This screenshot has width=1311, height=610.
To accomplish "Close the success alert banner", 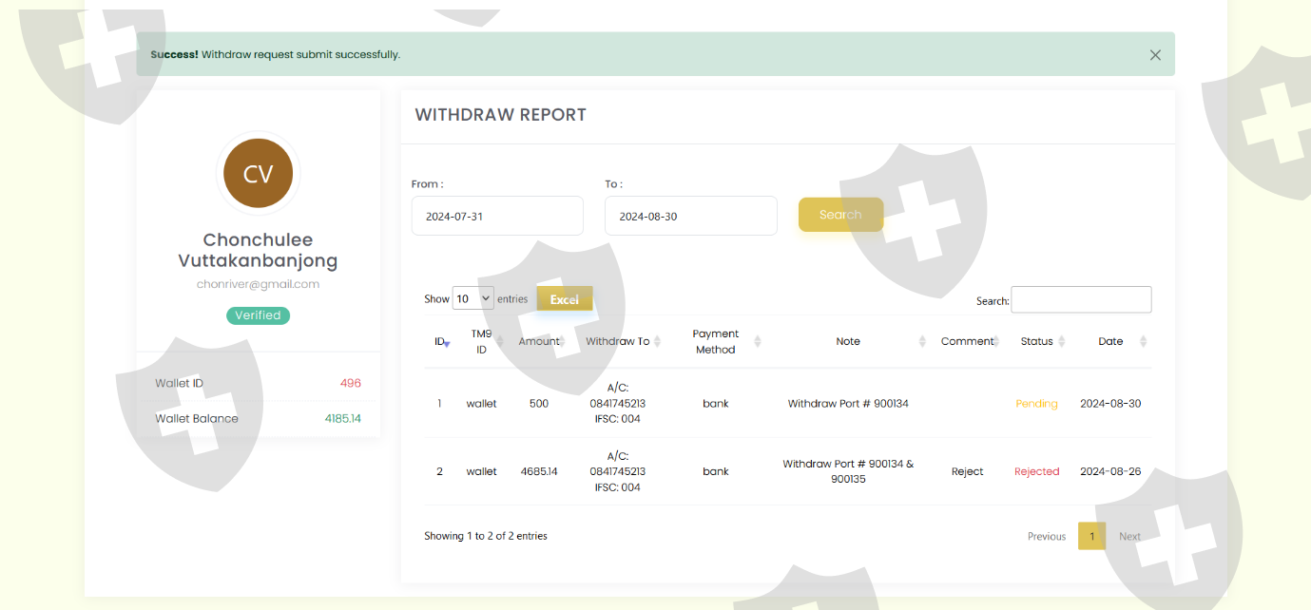I will 1155,55.
